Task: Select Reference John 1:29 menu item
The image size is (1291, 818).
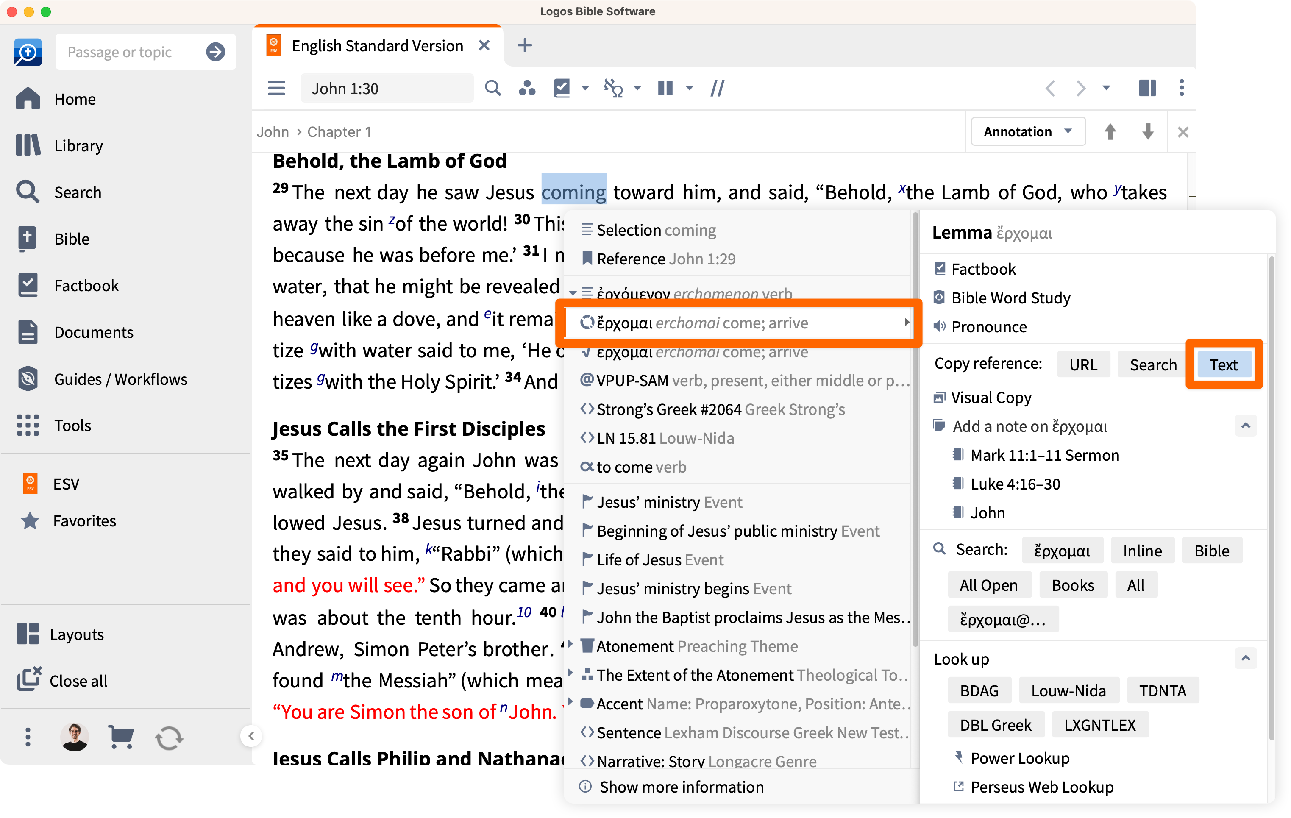Action: pyautogui.click(x=739, y=259)
